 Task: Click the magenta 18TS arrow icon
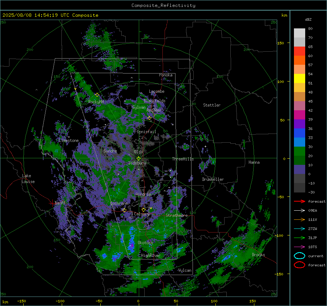tap(299, 247)
